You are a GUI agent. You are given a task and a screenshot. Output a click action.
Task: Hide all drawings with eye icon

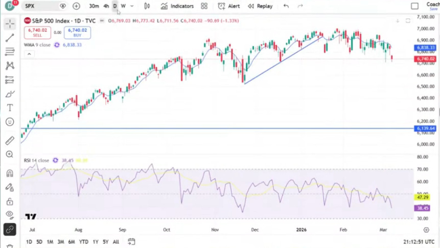(10, 215)
